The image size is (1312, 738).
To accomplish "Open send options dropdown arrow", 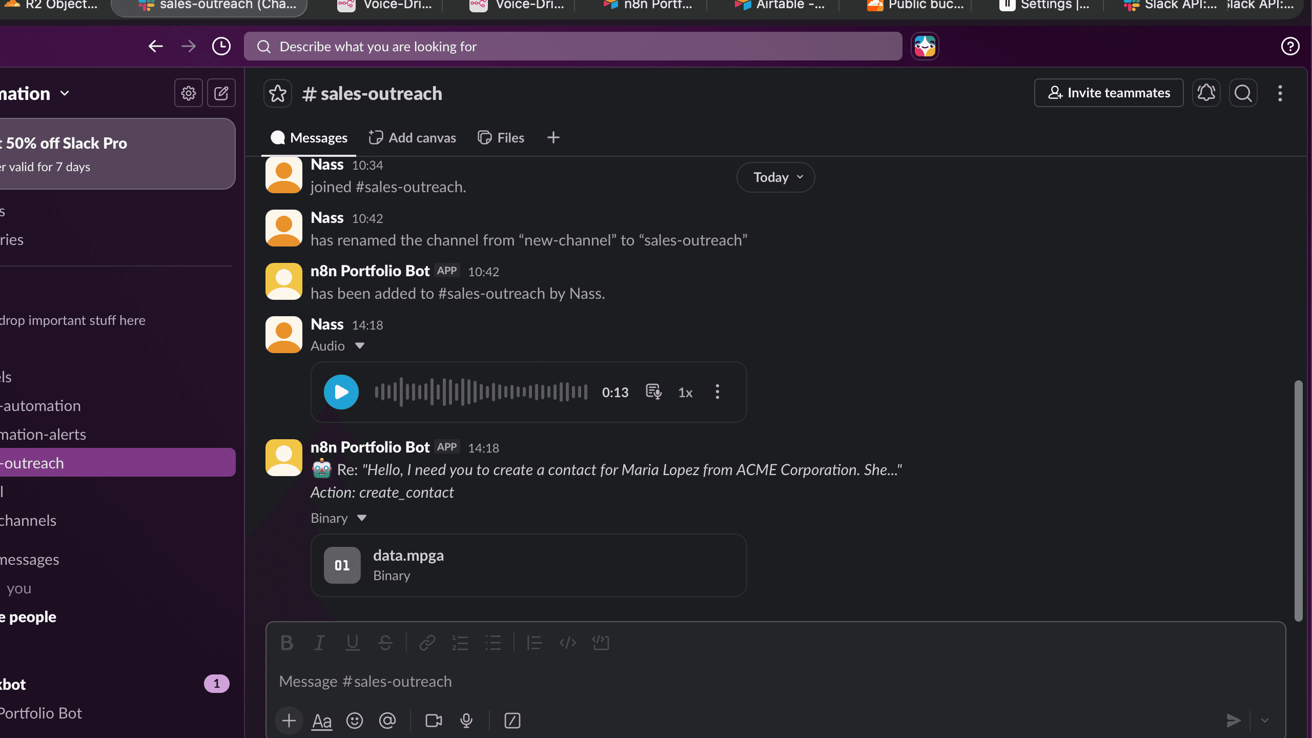I will 1265,721.
